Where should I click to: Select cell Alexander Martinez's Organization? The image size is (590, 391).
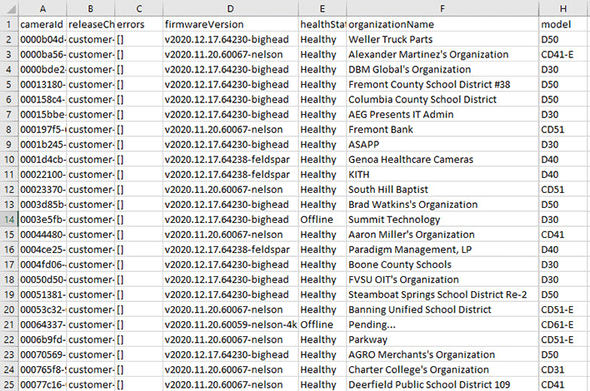pos(442,54)
